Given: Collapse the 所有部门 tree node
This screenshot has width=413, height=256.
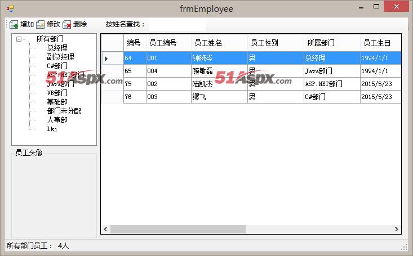Looking at the screenshot, I should [19, 39].
